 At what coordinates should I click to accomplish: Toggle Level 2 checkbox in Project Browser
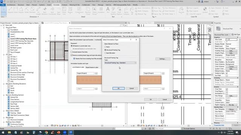9,36
